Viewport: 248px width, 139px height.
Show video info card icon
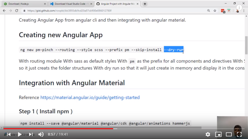[239, 8]
